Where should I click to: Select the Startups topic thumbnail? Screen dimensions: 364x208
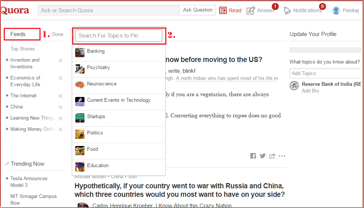tap(80, 118)
